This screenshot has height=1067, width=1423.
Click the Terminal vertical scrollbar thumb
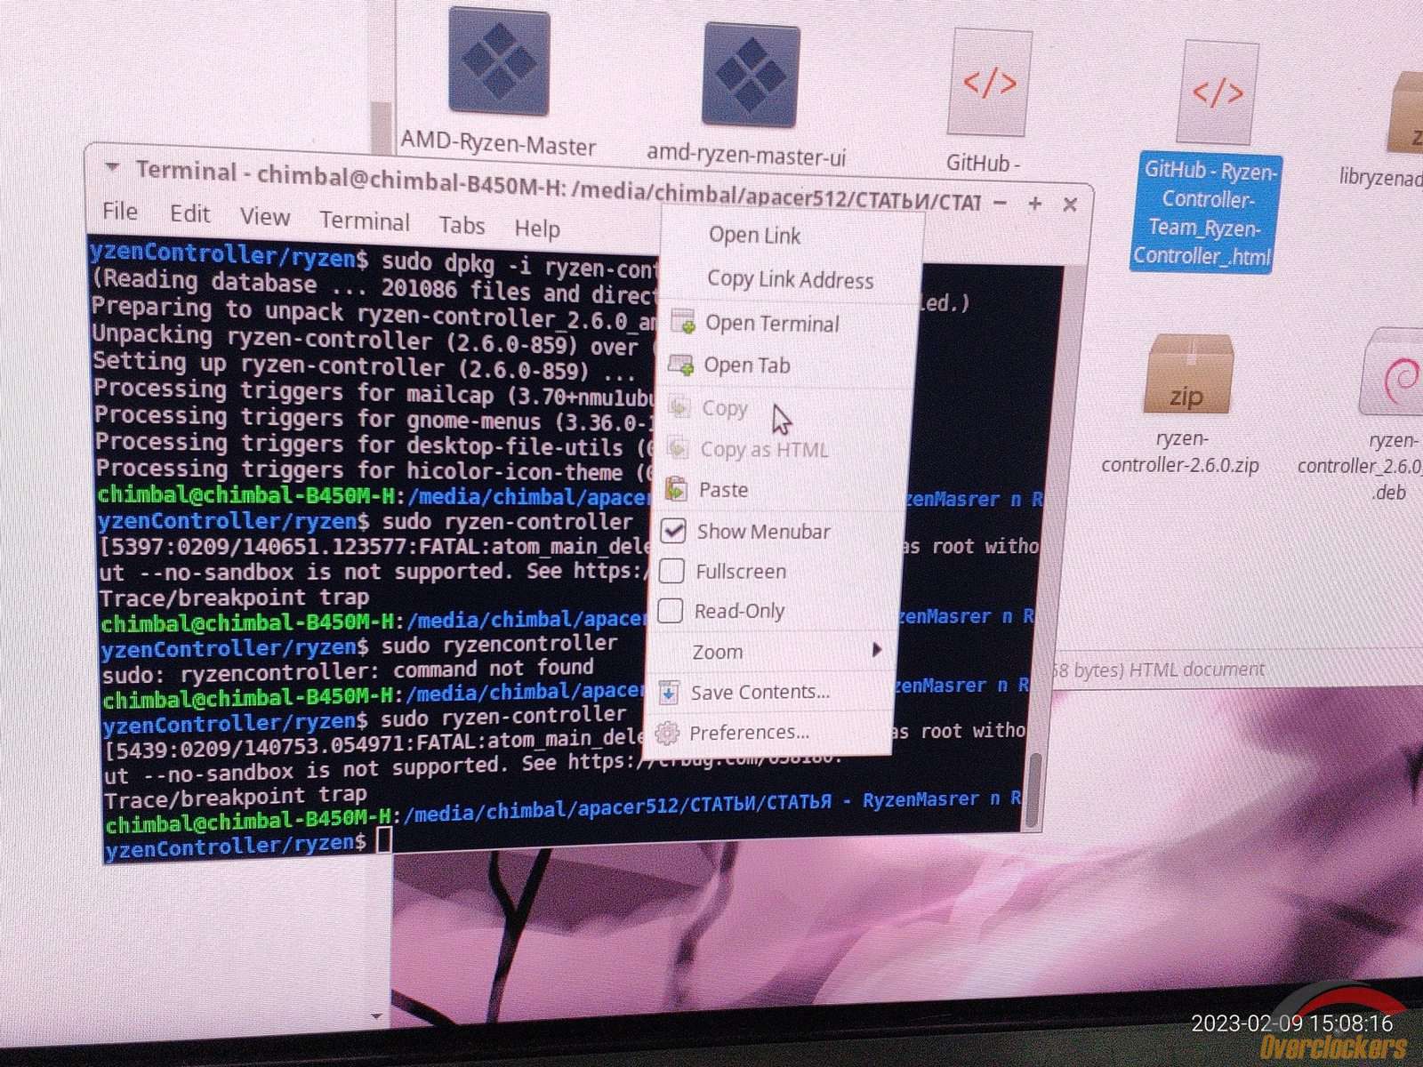tap(1034, 790)
